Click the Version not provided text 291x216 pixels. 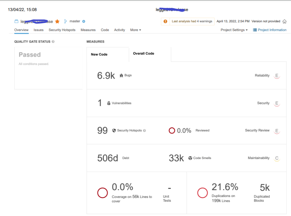pos(266,21)
